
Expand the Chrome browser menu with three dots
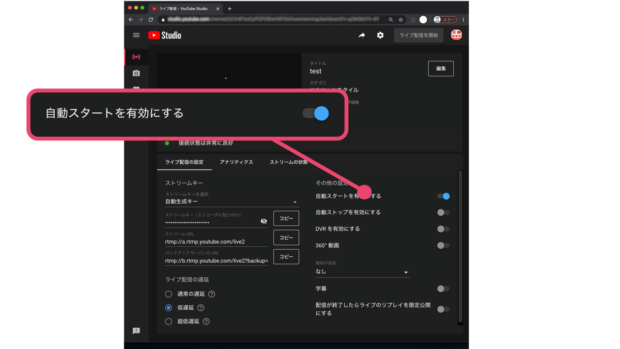pos(463,19)
